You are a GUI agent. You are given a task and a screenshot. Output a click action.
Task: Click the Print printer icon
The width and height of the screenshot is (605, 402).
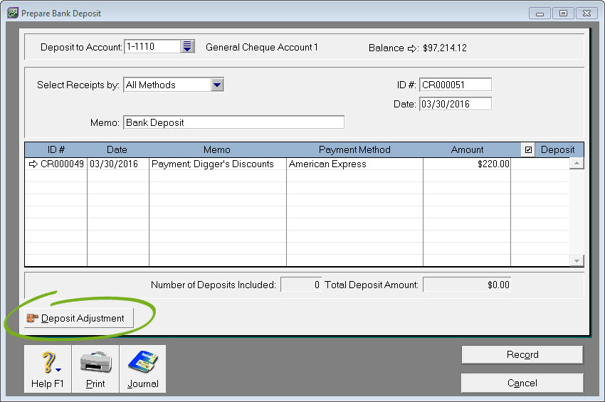point(95,369)
